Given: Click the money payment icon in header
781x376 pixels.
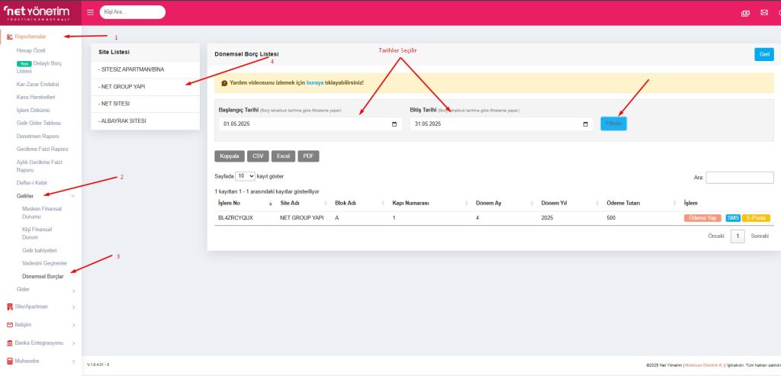Looking at the screenshot, I should tap(745, 13).
